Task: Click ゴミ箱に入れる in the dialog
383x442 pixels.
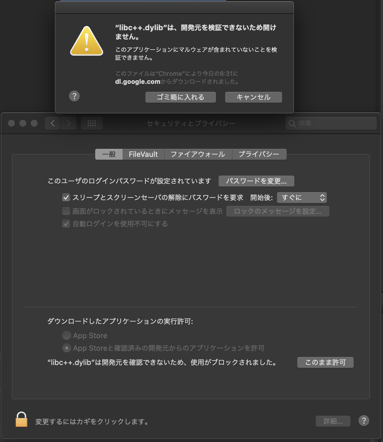Action: 181,97
